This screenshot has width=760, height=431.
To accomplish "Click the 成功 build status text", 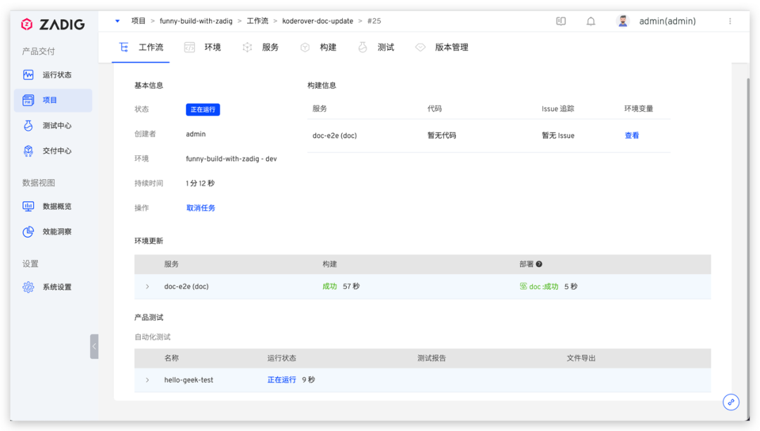I will pyautogui.click(x=329, y=286).
